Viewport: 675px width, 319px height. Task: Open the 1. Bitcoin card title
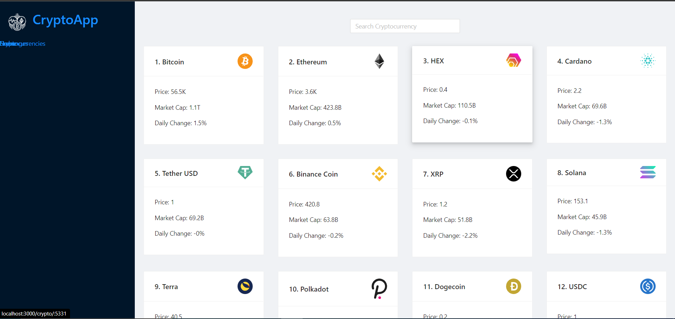169,62
